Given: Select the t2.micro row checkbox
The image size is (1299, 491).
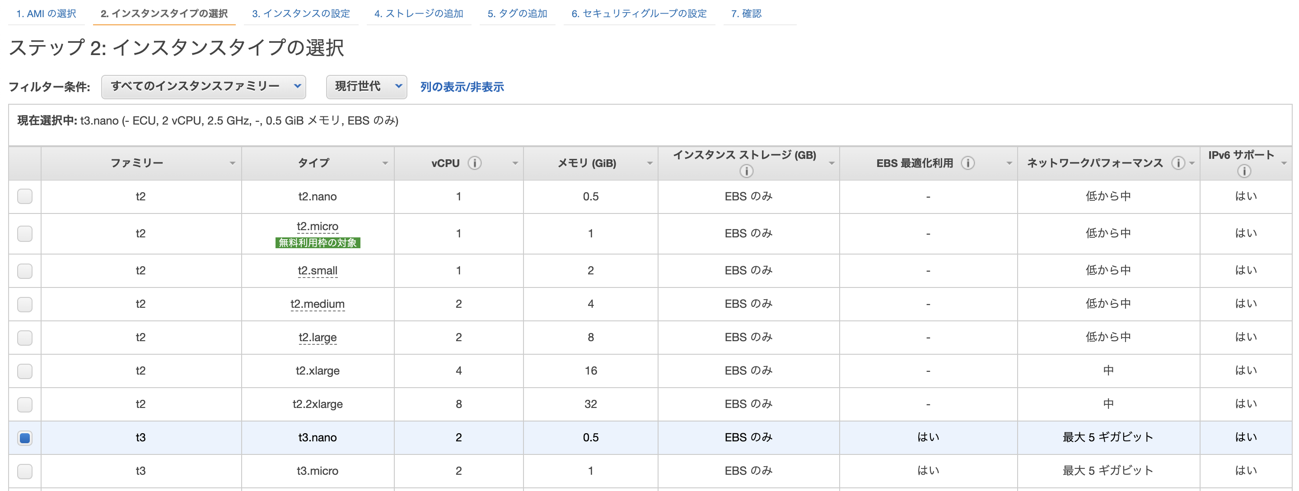Looking at the screenshot, I should click(25, 234).
